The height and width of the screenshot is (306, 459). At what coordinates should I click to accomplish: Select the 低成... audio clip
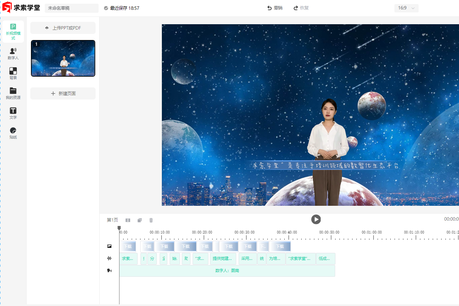tap(325, 259)
